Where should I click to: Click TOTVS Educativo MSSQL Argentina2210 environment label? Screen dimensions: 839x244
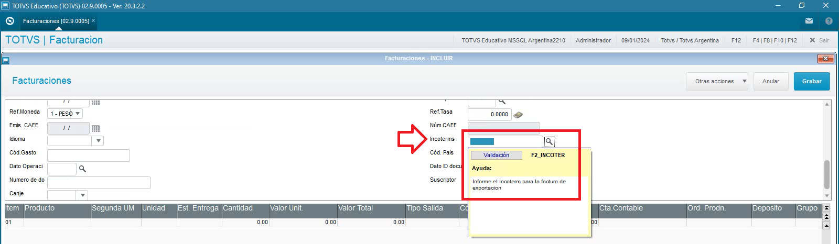pos(513,40)
